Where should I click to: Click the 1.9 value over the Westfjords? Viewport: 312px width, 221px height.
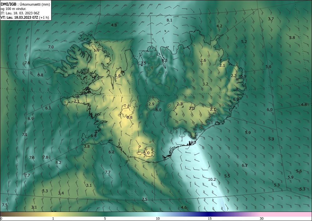tap(96, 50)
